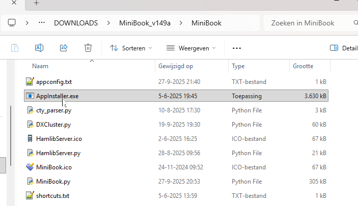Toggle the Details pane button
Image resolution: width=358 pixels, height=206 pixels.
(x=343, y=48)
